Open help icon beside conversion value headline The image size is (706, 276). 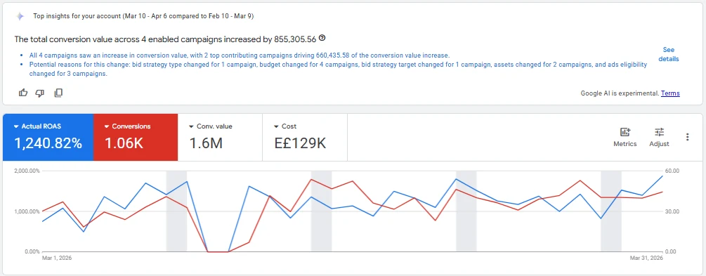pos(322,38)
